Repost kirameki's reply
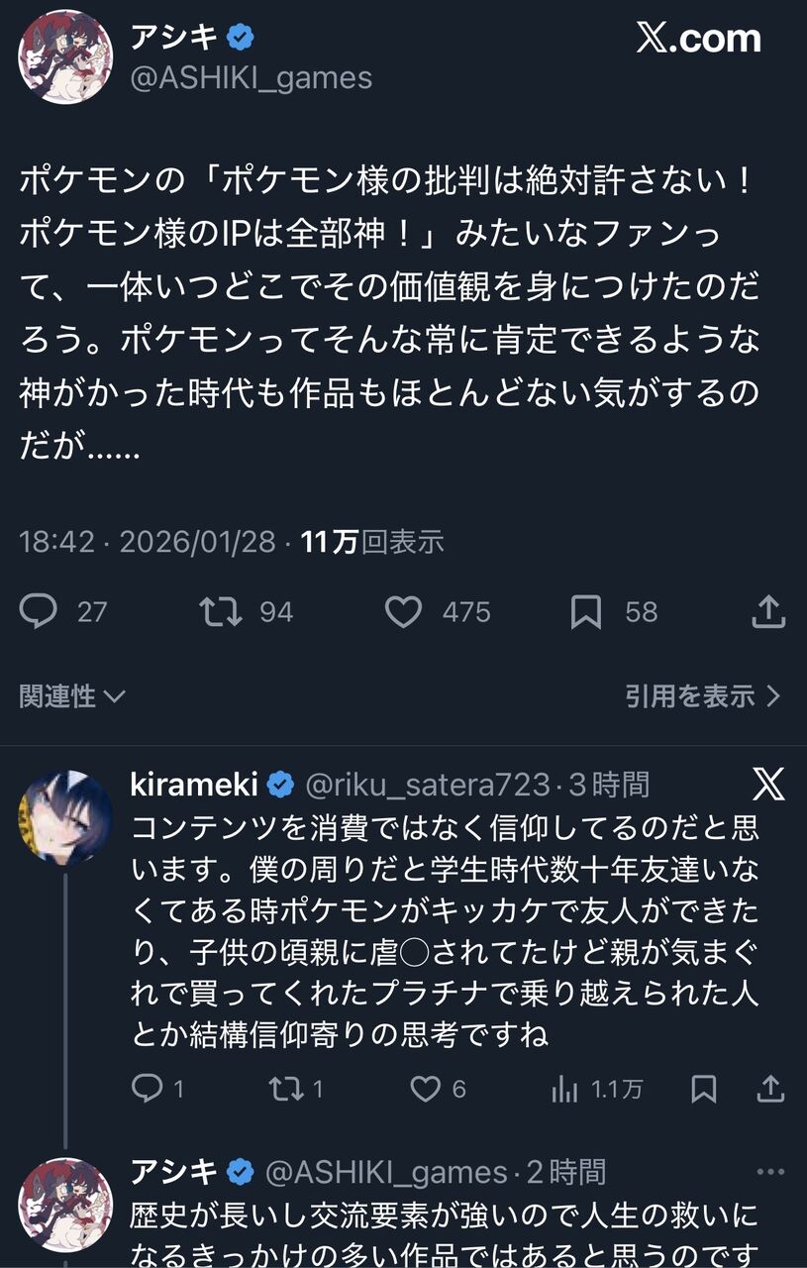Screen dimensions: 807x1268 [285, 1090]
